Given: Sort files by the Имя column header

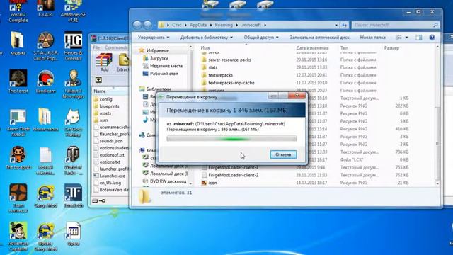Looking at the screenshot, I should (205, 47).
